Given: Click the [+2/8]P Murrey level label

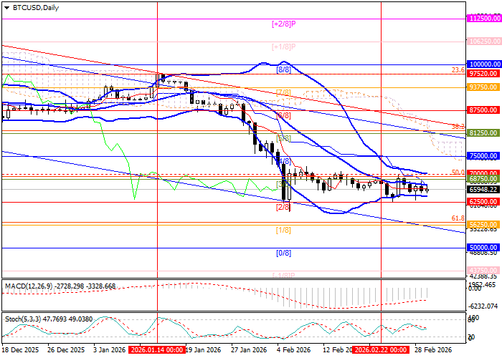Looking at the screenshot, I should pyautogui.click(x=284, y=24).
